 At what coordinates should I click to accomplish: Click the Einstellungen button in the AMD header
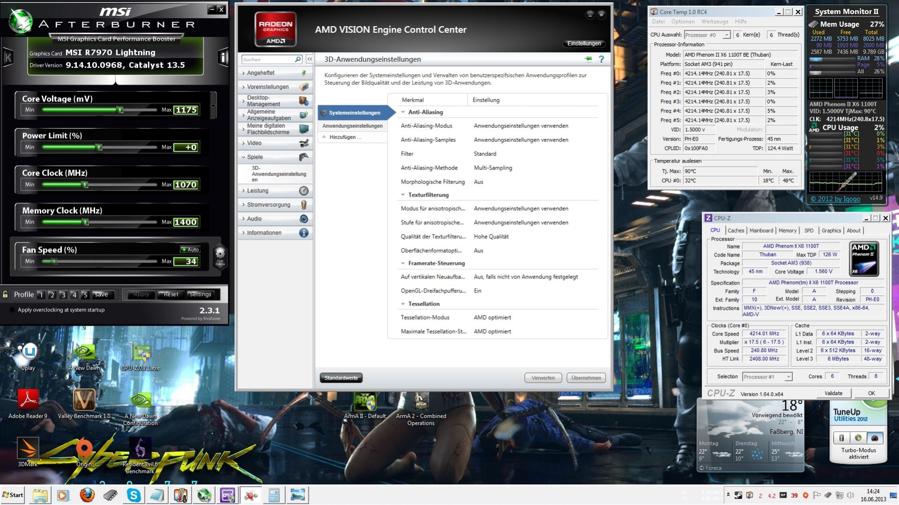coord(584,44)
